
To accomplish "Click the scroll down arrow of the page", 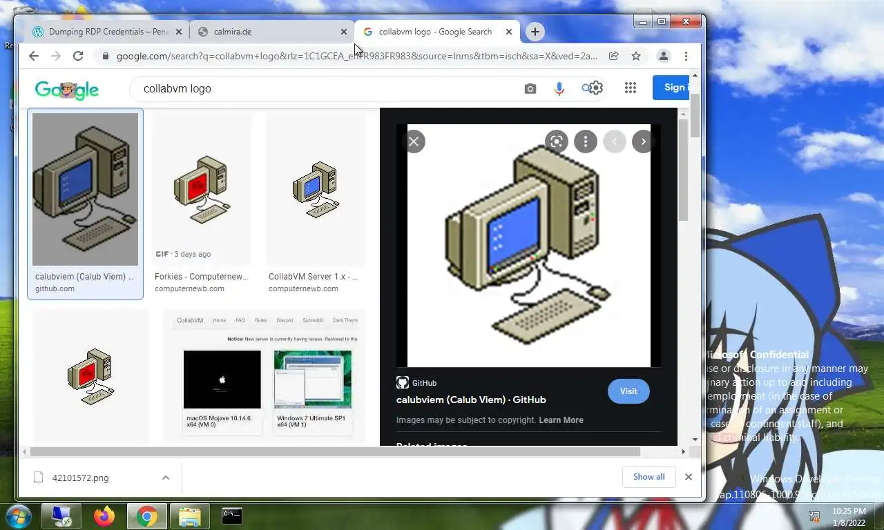I will (x=695, y=439).
